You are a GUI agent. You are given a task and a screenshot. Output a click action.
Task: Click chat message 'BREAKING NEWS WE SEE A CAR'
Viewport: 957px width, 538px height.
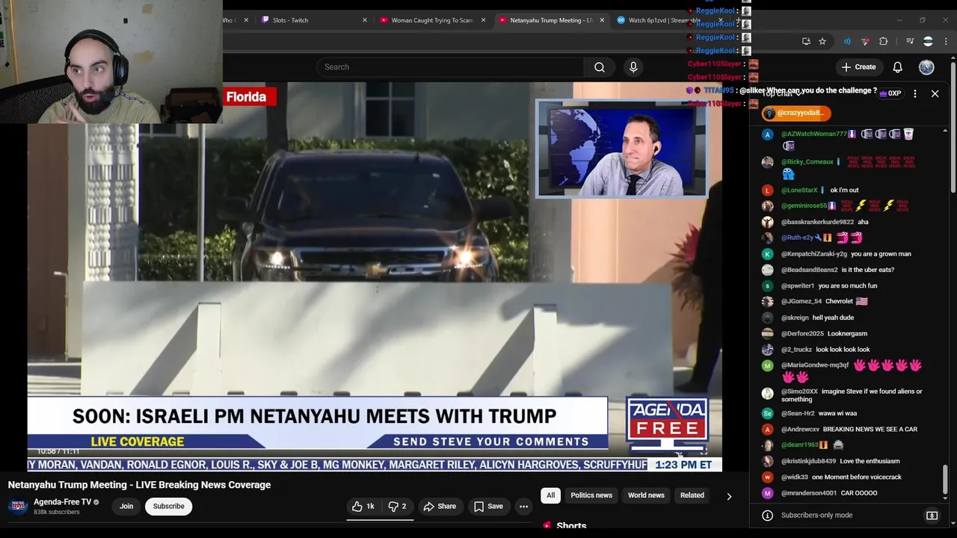[870, 429]
